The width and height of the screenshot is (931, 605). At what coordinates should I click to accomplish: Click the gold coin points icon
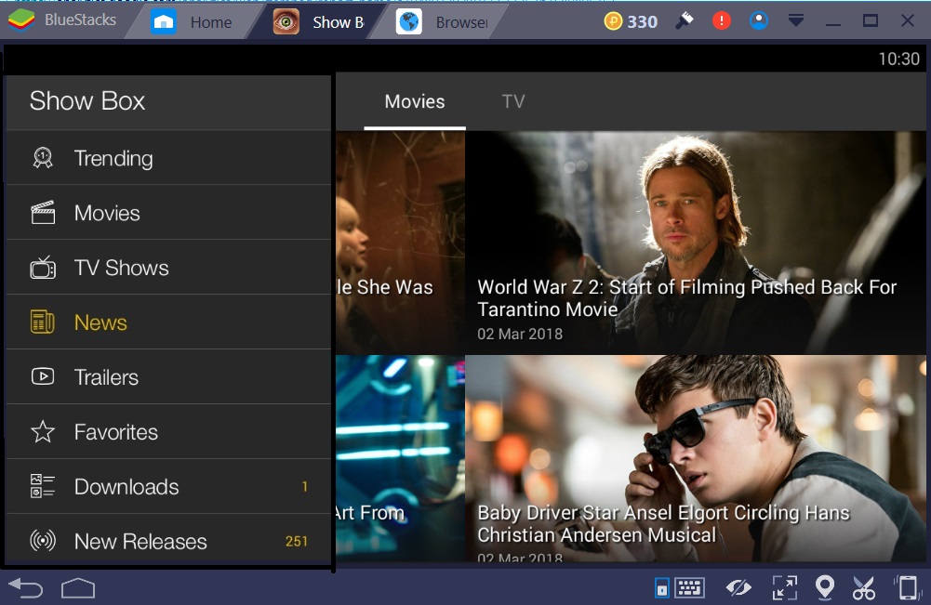click(613, 21)
